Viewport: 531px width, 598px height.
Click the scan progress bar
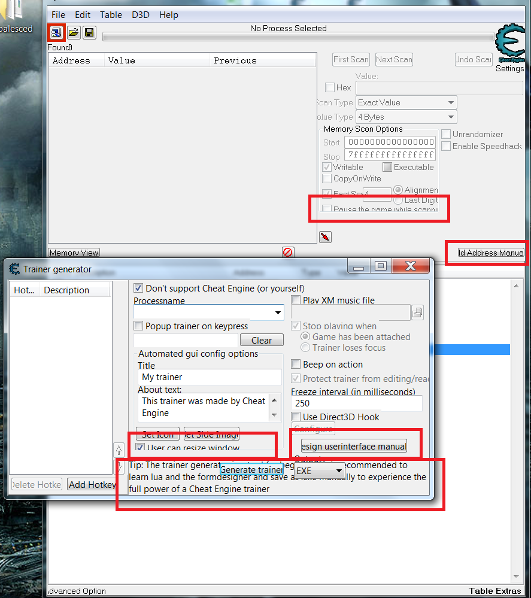[x=298, y=37]
